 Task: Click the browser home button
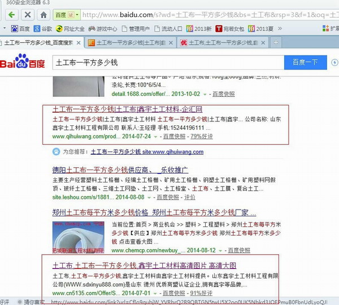pos(44,14)
